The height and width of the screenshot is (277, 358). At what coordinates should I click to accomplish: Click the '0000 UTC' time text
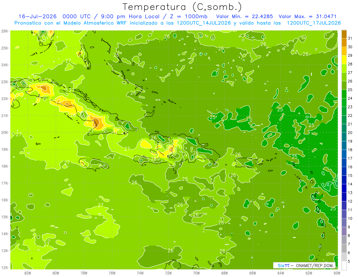[x=76, y=16]
